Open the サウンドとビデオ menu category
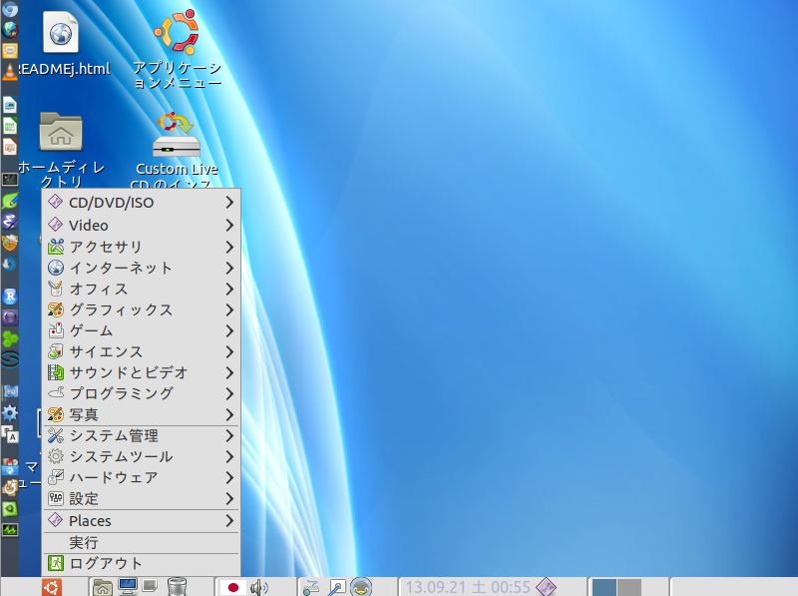The height and width of the screenshot is (596, 798). coord(141,372)
